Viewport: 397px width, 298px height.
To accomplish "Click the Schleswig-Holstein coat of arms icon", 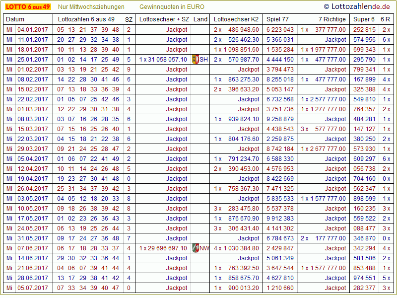I will click(x=195, y=60).
